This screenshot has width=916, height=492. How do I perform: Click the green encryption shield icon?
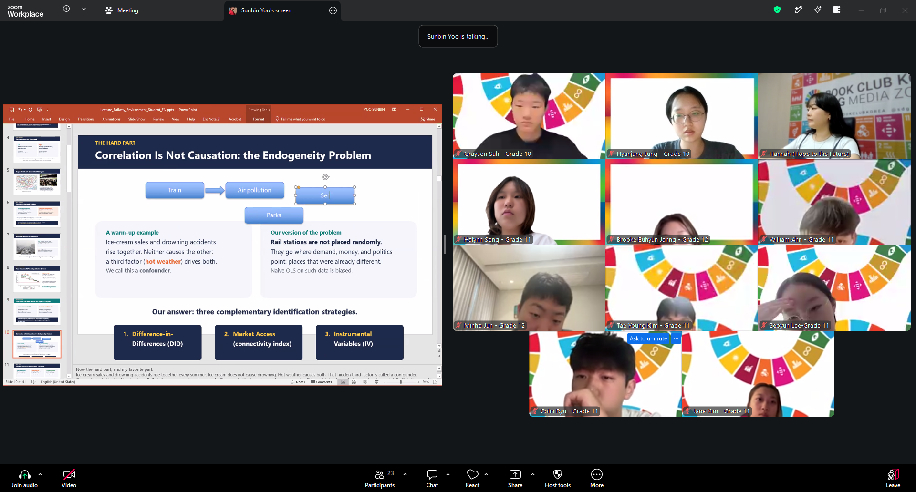pos(777,10)
